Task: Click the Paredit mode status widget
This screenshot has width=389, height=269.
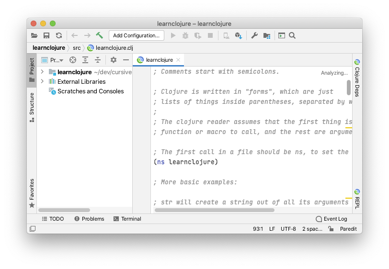Action: coord(348,229)
